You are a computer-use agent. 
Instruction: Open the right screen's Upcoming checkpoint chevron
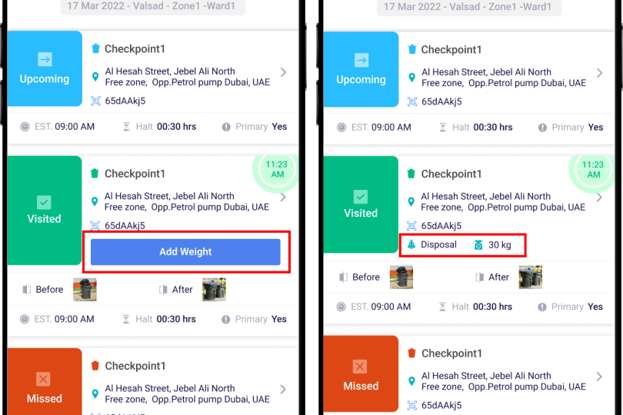point(600,73)
